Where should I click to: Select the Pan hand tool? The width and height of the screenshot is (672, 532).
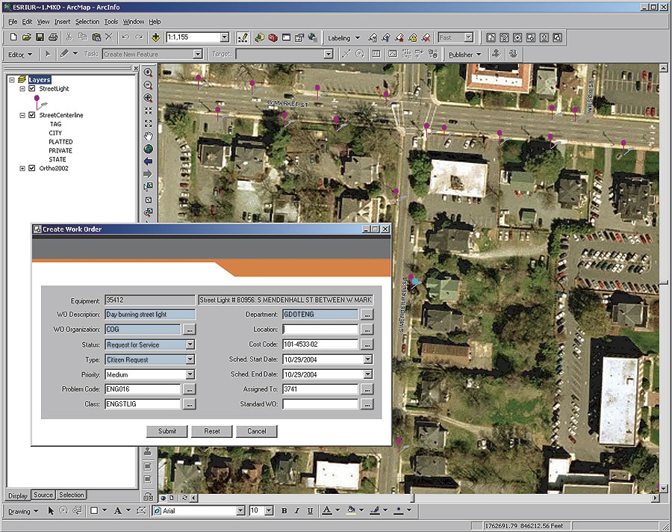[148, 136]
